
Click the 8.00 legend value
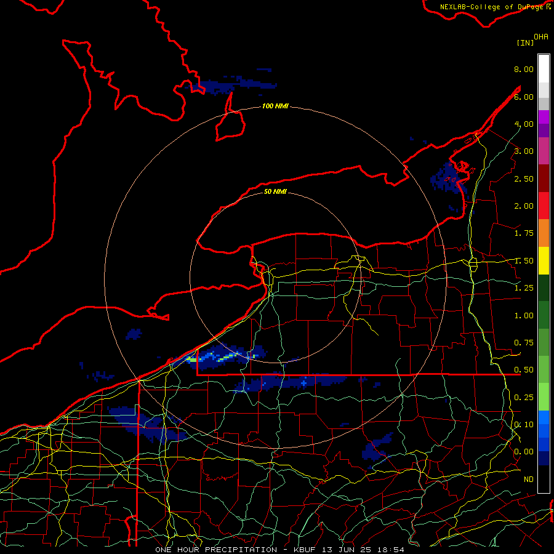524,69
